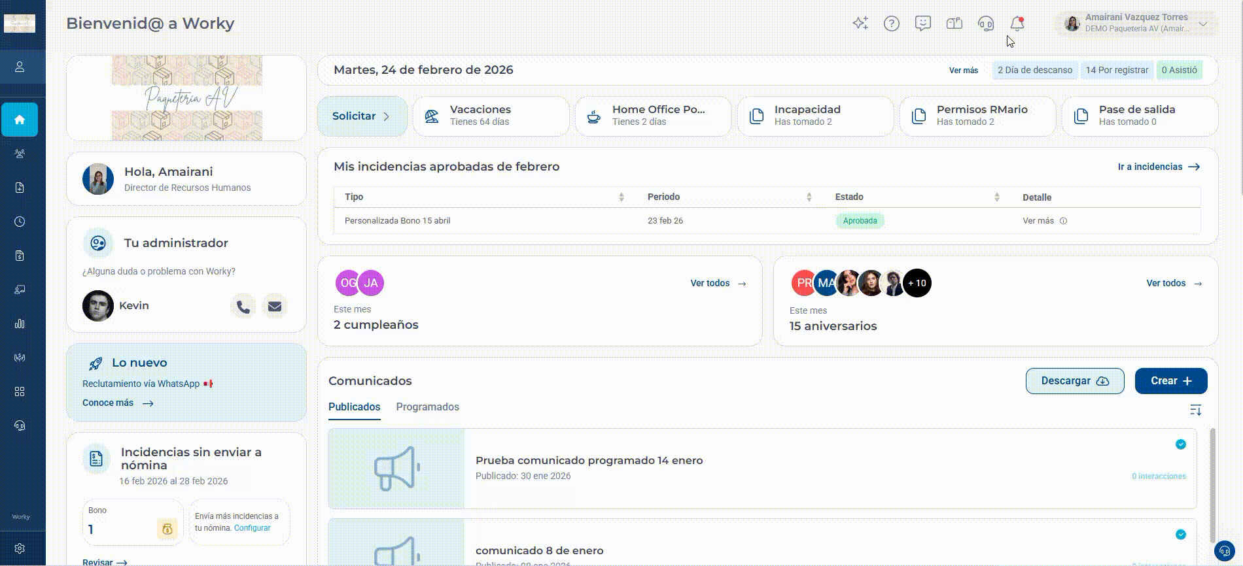Click the Paquetería AV company banner
1243x566 pixels.
[x=187, y=98]
